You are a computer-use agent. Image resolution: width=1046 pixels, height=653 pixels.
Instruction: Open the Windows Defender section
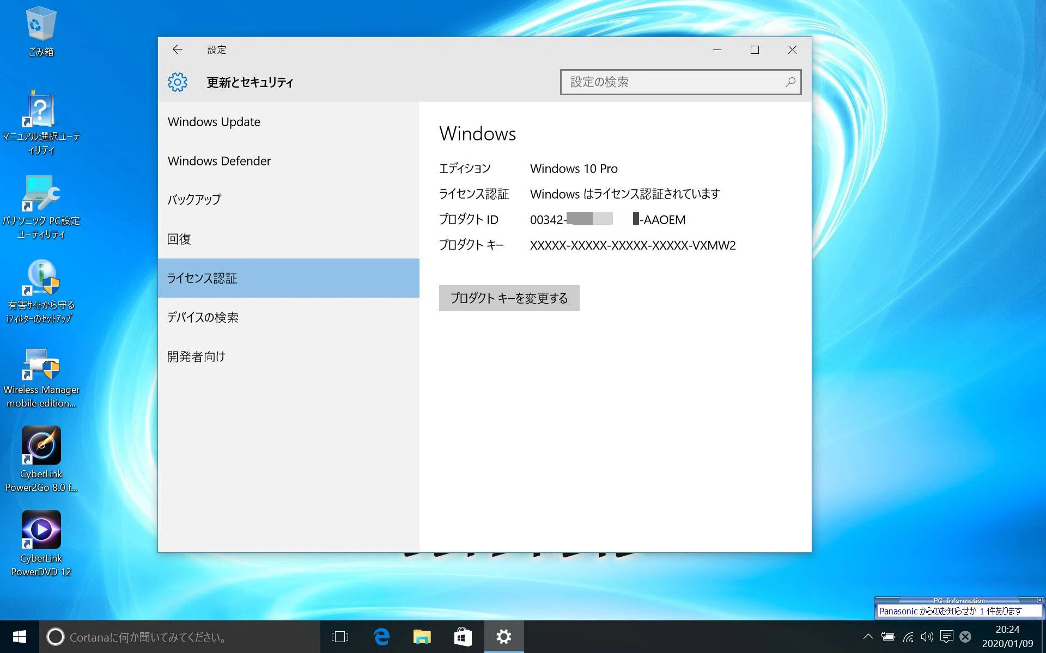[x=289, y=161]
